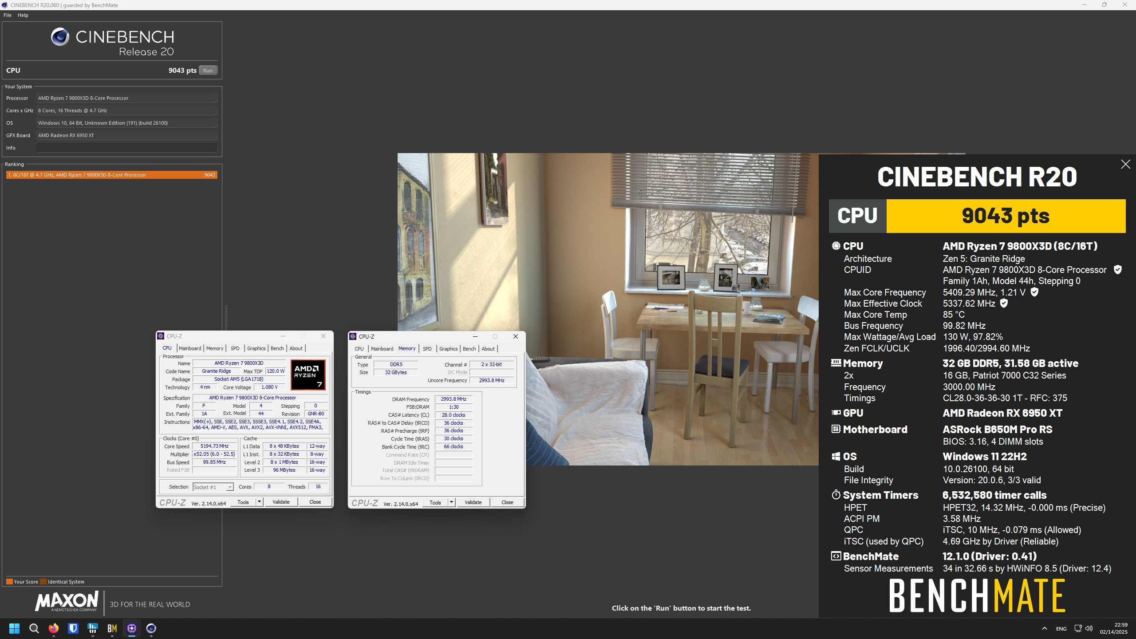Viewport: 1136px width, 639px height.
Task: Open the mixer bars app in taskbar
Action: pyautogui.click(x=93, y=628)
